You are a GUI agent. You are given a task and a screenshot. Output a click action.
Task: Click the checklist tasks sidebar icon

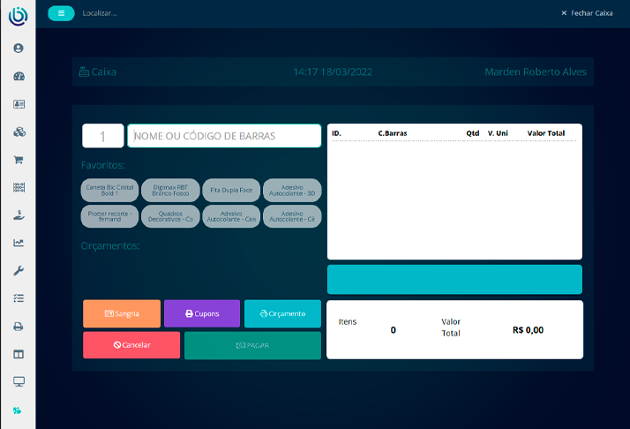pyautogui.click(x=18, y=298)
